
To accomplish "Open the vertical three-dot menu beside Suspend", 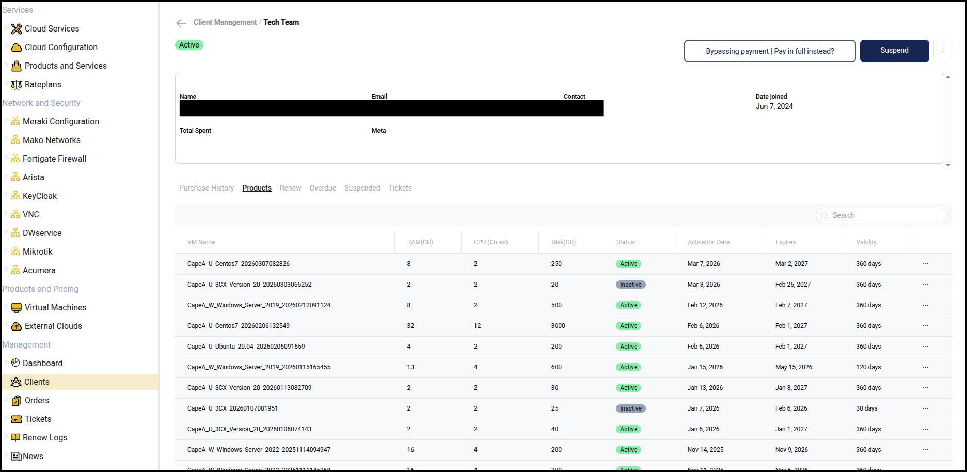I will 943,49.
